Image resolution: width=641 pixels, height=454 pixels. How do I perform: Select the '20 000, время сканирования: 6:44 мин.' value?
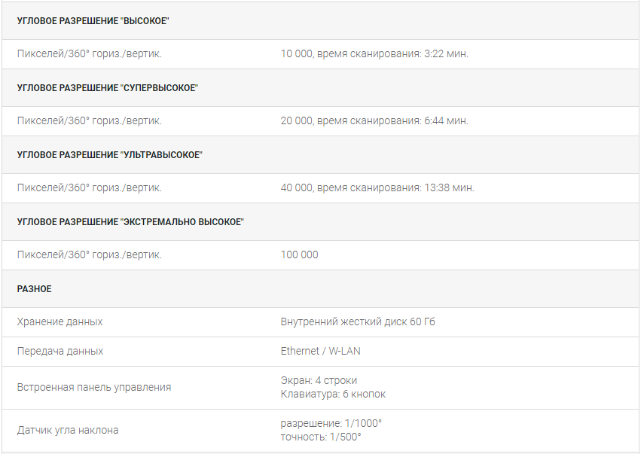tap(374, 120)
